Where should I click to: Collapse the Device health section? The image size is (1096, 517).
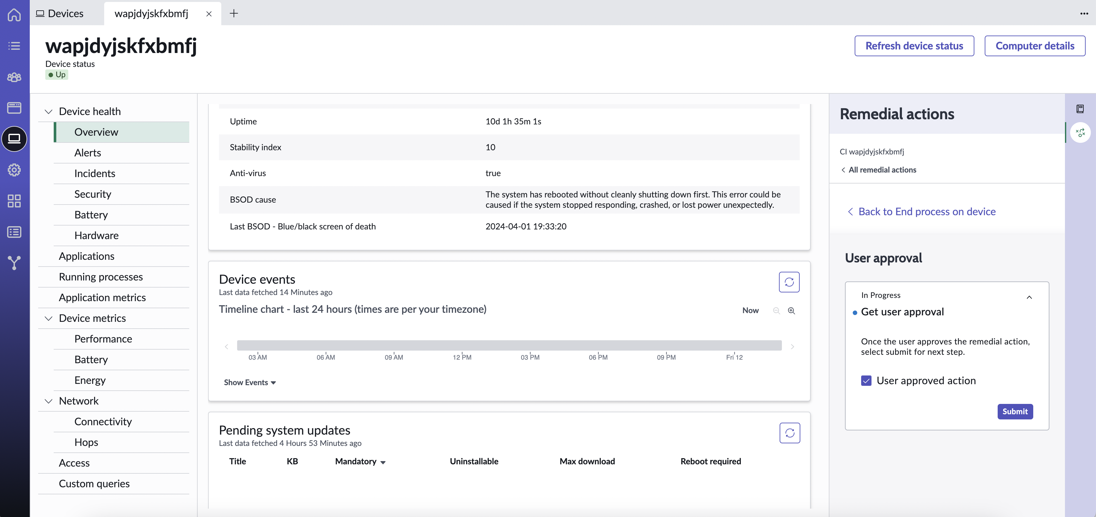pyautogui.click(x=49, y=111)
